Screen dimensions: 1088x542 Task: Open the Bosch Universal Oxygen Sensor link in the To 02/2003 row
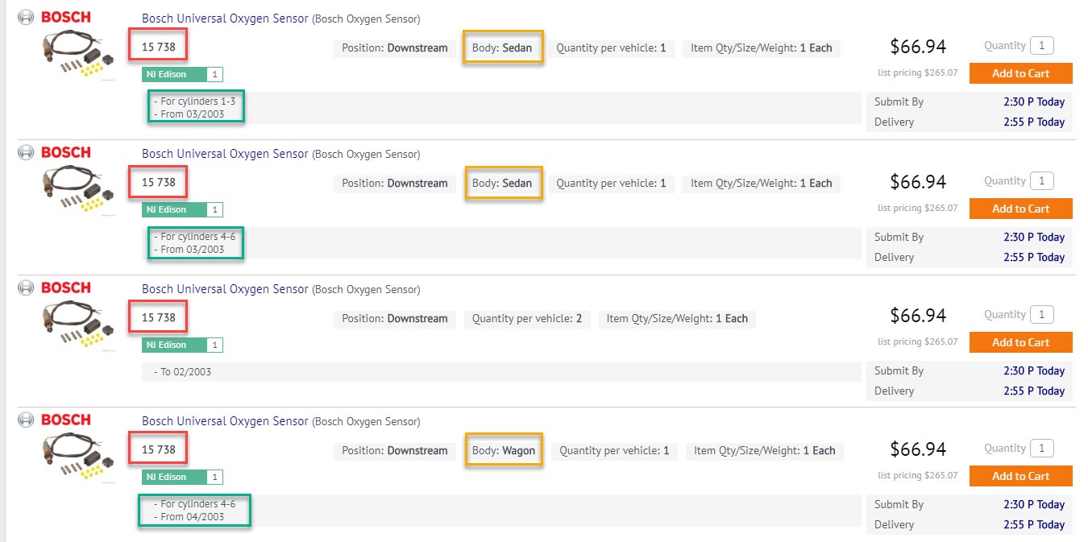225,288
